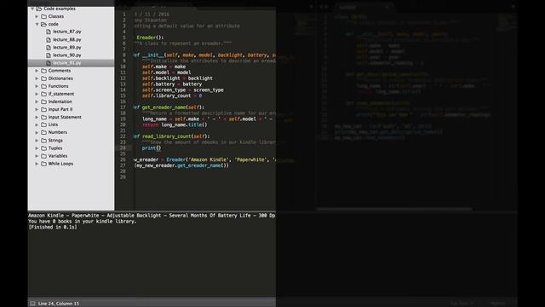Expand the Variables folder arrow

click(37, 156)
